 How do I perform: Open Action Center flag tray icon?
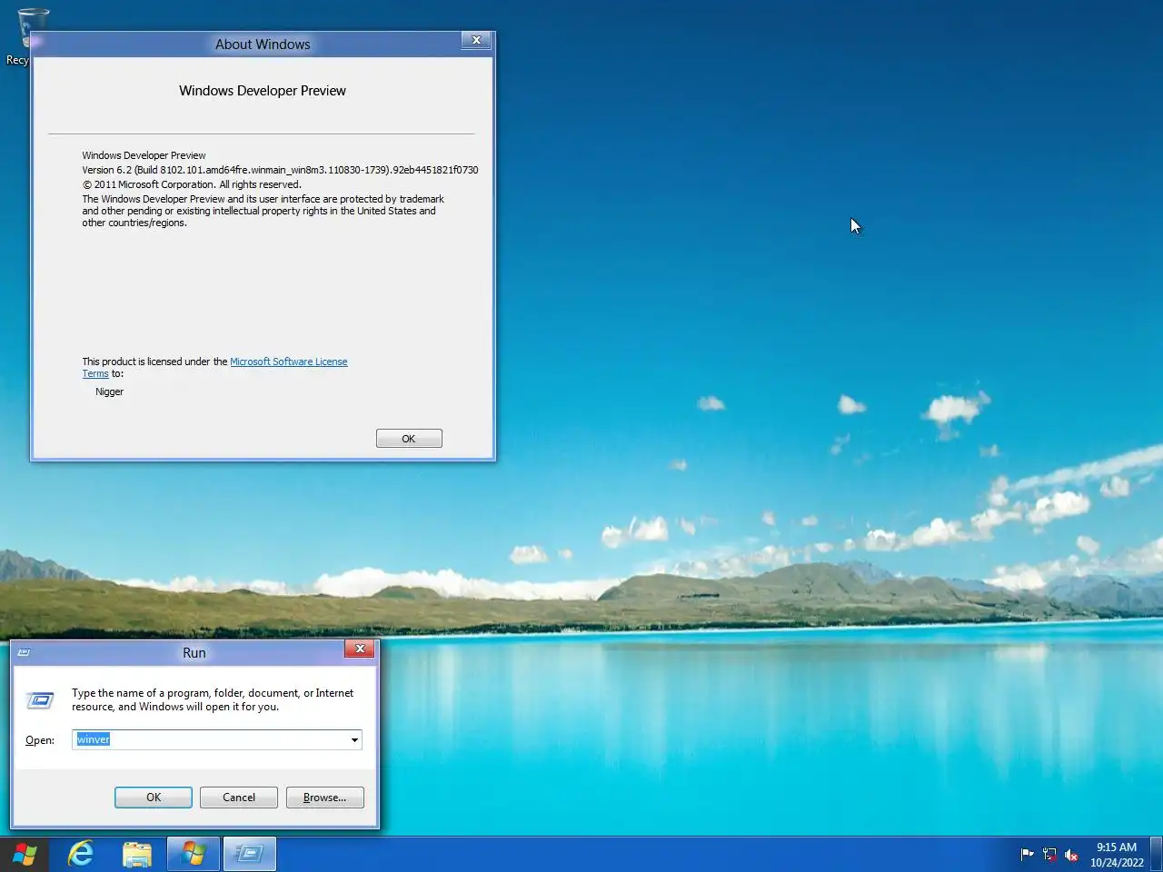pos(1028,854)
